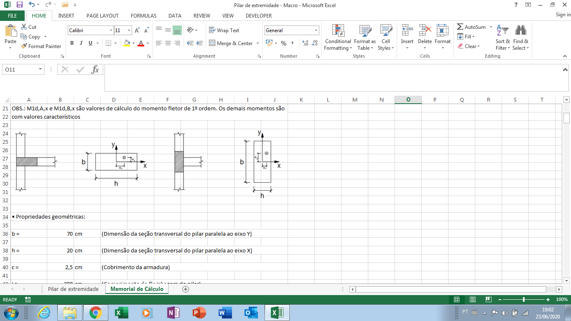The height and width of the screenshot is (321, 571).
Task: Select the Pilar de extremidade sheet tab
Action: point(73,289)
